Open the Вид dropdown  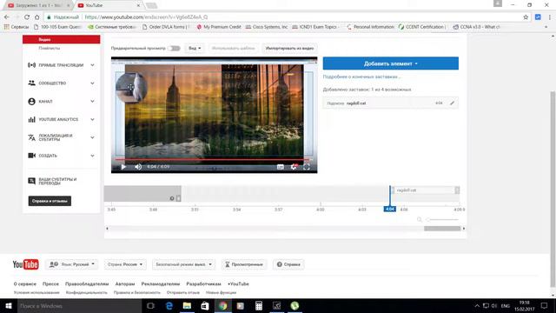(x=195, y=49)
